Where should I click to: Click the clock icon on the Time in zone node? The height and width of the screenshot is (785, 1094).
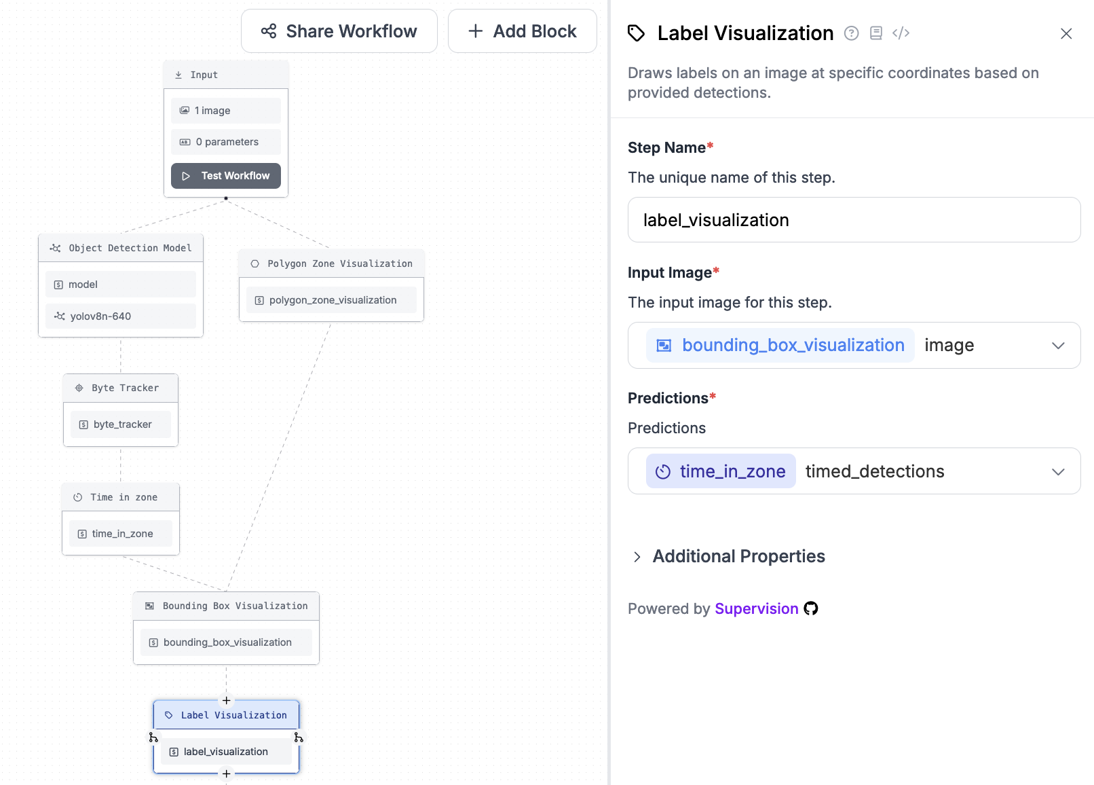click(x=77, y=496)
